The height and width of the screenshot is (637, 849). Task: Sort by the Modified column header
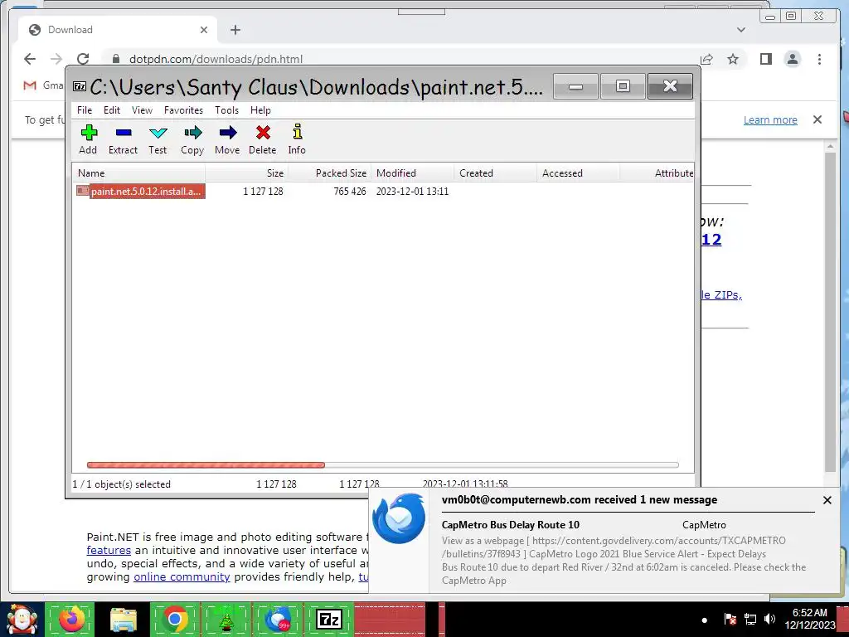413,173
